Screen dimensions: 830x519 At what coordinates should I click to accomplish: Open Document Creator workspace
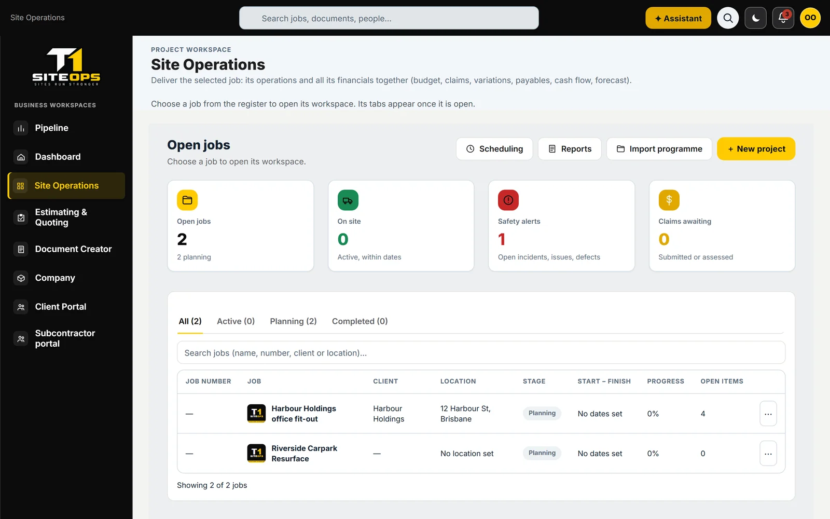coord(66,249)
